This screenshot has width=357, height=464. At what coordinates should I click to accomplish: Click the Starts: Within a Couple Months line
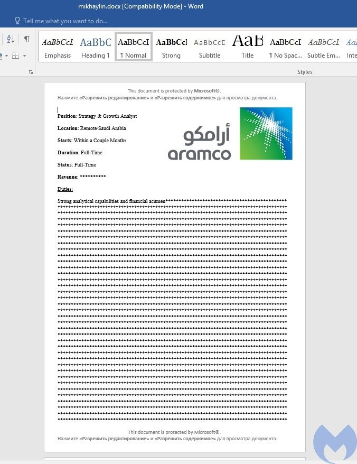pos(92,140)
